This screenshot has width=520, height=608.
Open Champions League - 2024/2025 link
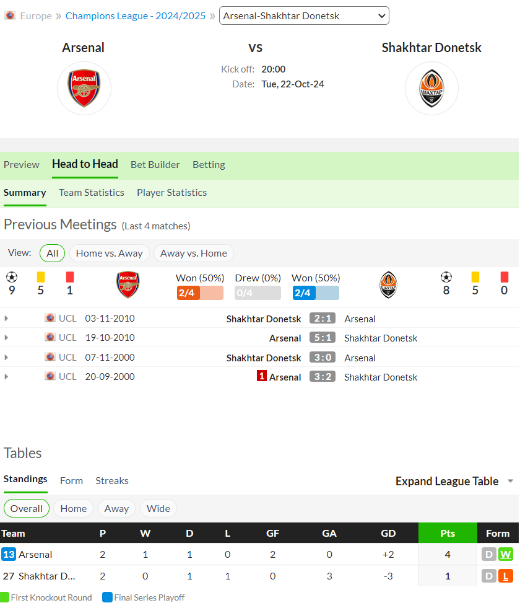[x=135, y=16]
